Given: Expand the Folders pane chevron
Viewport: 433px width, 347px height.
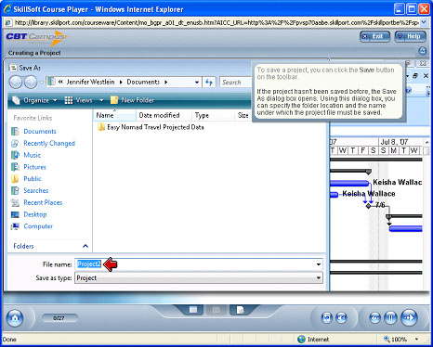Looking at the screenshot, I should 85,246.
